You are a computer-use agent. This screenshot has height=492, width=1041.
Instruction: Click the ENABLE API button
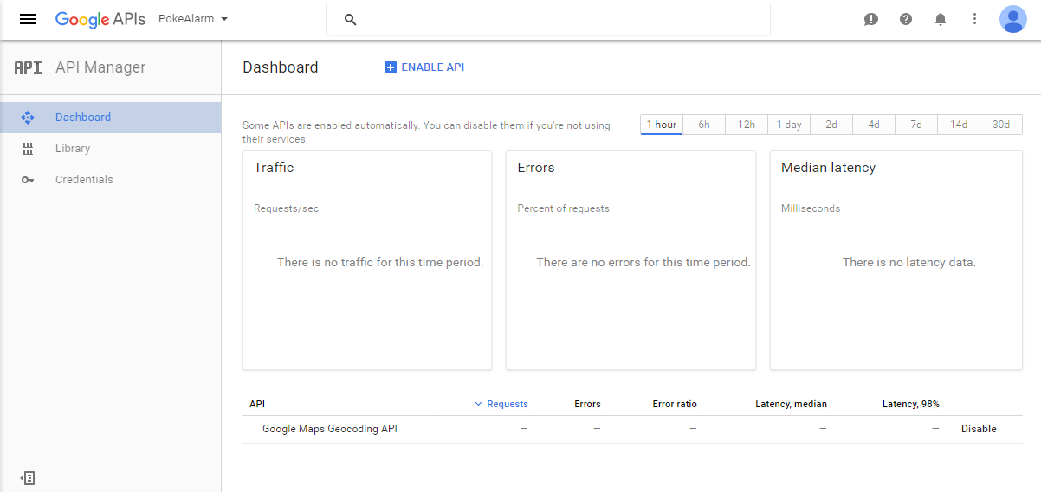[x=424, y=67]
